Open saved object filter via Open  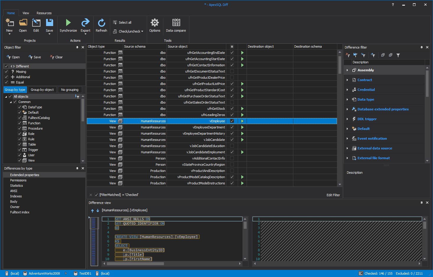click(13, 57)
